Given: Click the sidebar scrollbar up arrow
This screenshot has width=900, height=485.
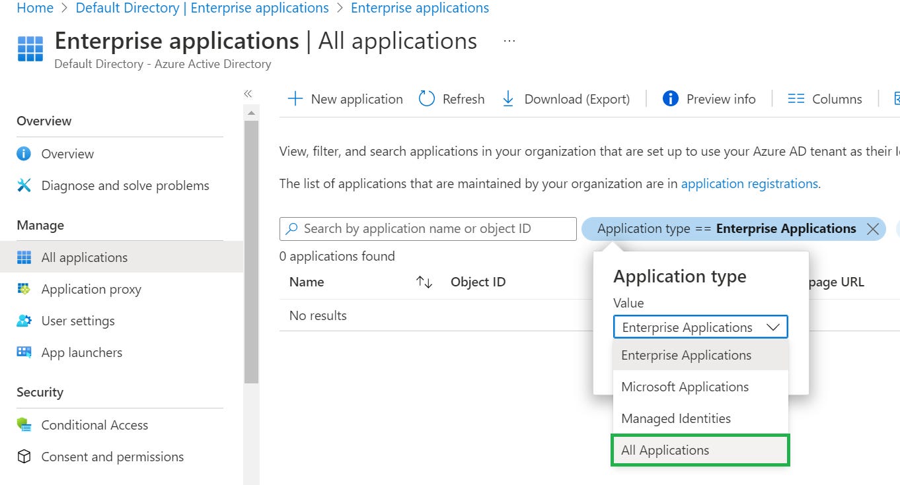Looking at the screenshot, I should [x=251, y=113].
